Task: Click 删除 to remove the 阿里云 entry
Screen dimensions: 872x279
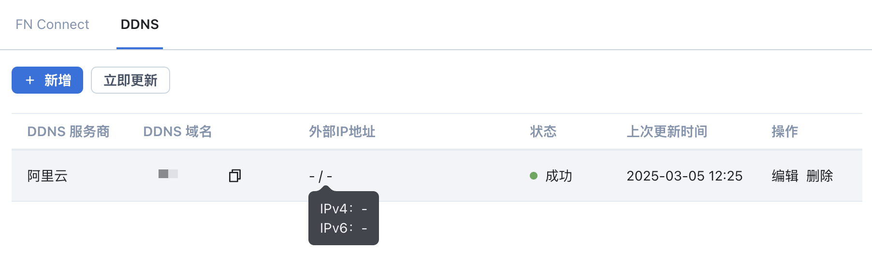Action: tap(820, 176)
